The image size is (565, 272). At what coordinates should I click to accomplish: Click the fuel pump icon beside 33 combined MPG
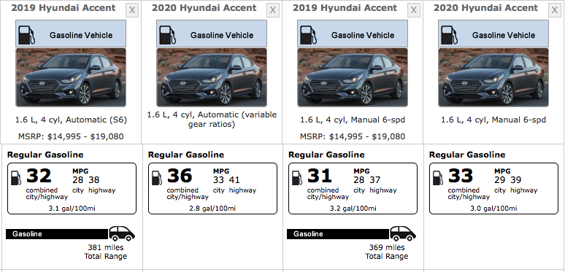437,178
